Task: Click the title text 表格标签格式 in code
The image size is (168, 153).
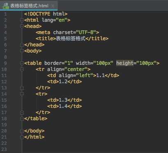Action: click(x=71, y=39)
